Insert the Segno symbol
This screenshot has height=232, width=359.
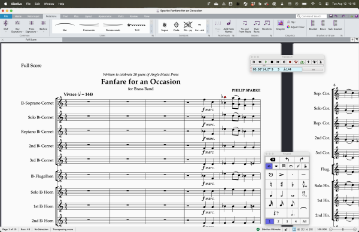(x=165, y=26)
